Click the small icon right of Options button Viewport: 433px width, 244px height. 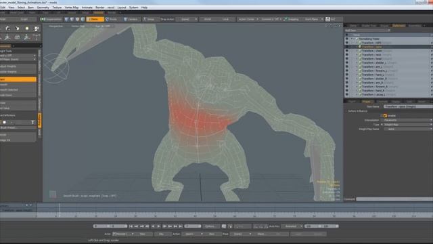point(224,226)
